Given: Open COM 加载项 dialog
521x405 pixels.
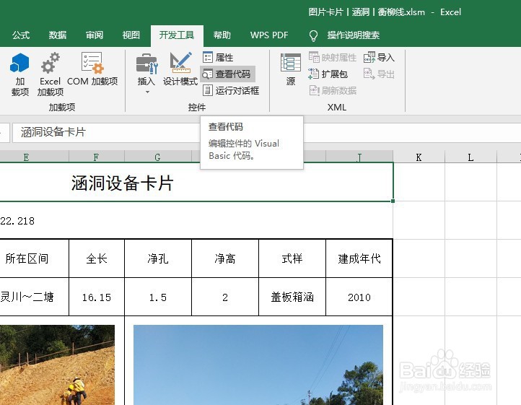Looking at the screenshot, I should click(92, 69).
